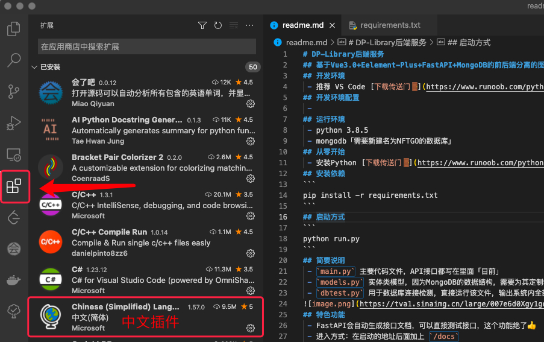Click the C# extension green logo
Screen dimensions: 544x342
point(51,279)
